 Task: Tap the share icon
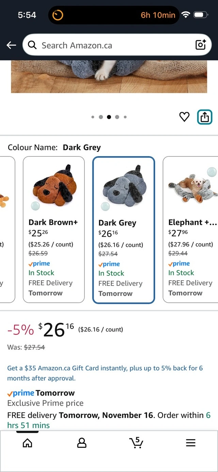click(x=204, y=117)
